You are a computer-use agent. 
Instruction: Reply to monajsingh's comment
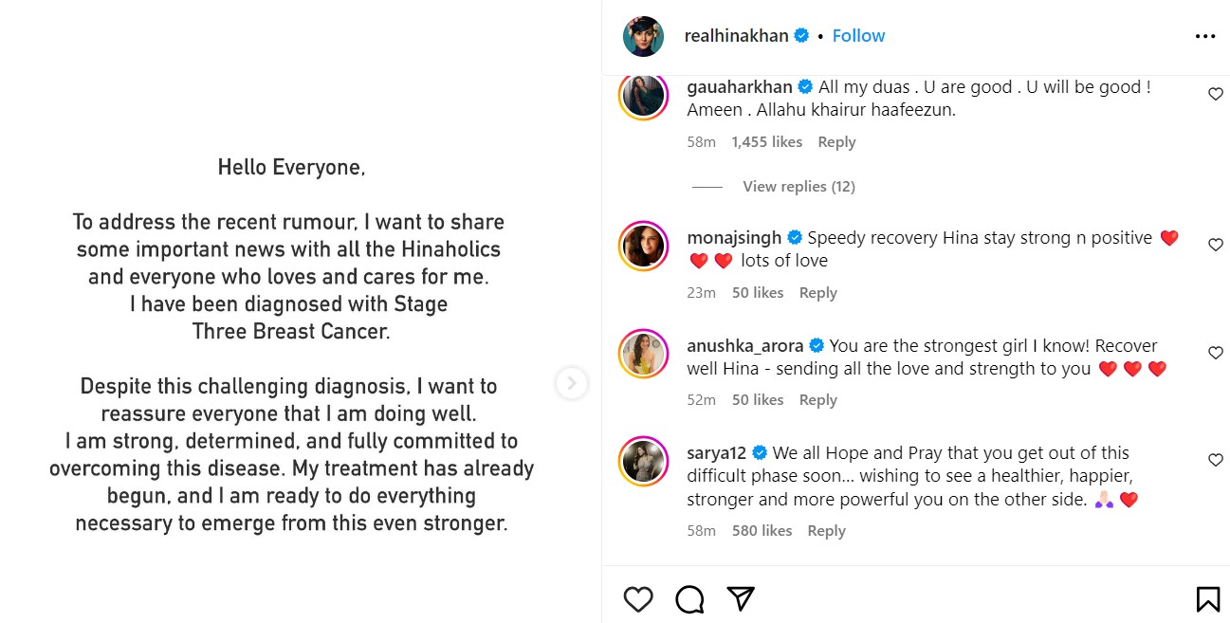pyautogui.click(x=817, y=293)
